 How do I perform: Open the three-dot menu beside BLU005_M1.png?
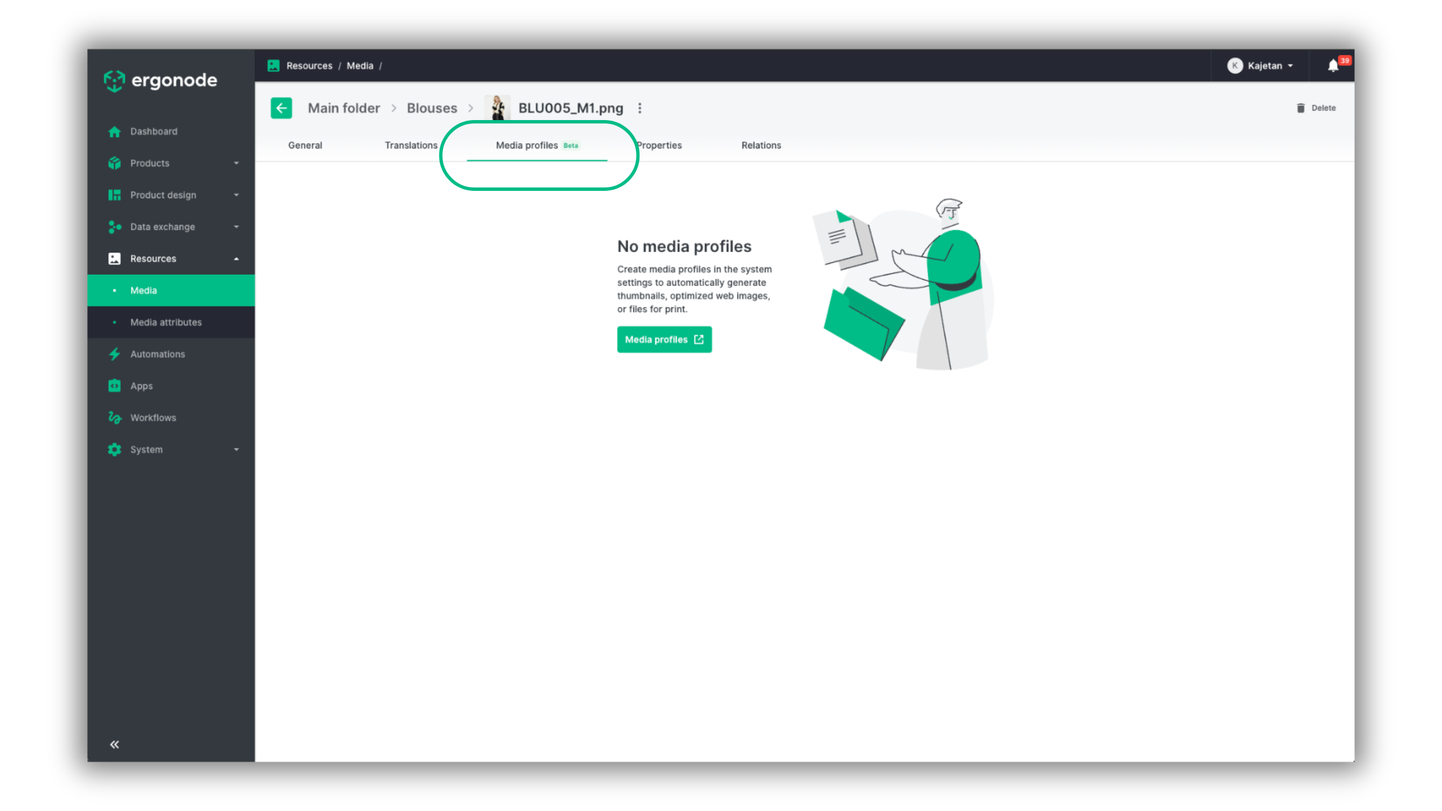(639, 108)
